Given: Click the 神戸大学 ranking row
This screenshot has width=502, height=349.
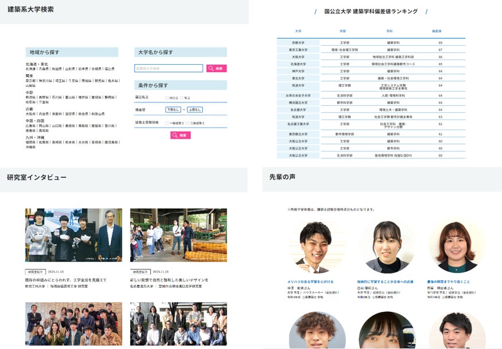Looking at the screenshot, I should [x=371, y=72].
